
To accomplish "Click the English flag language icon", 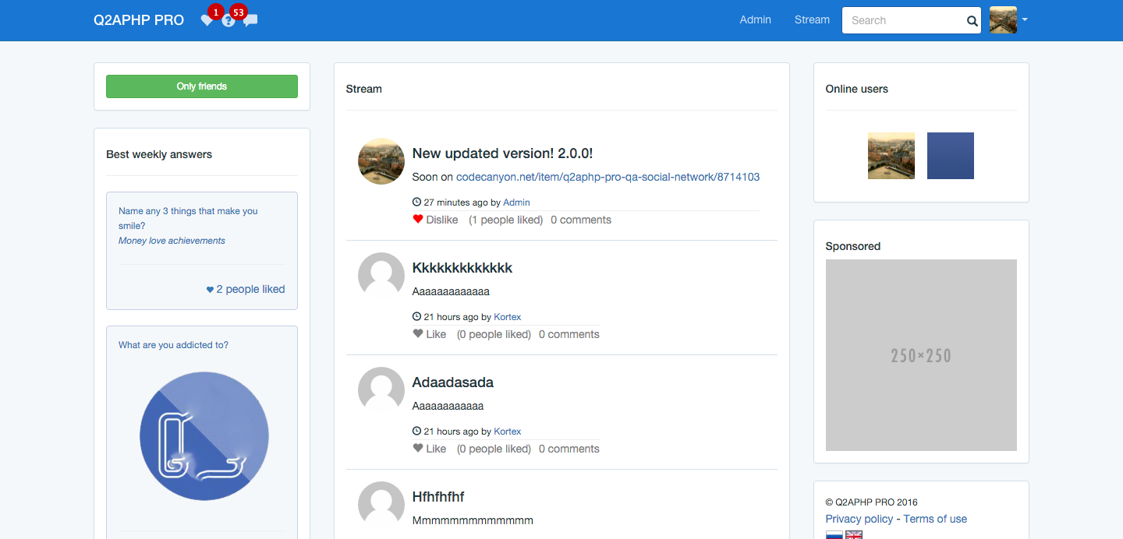I will 854,535.
